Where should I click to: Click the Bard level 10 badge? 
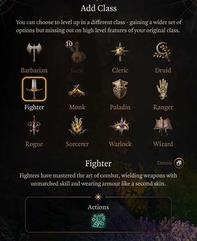tap(69, 44)
